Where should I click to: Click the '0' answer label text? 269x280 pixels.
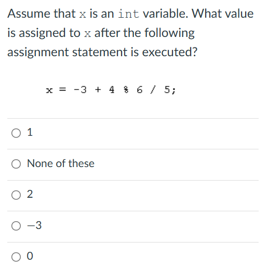pos(30,256)
